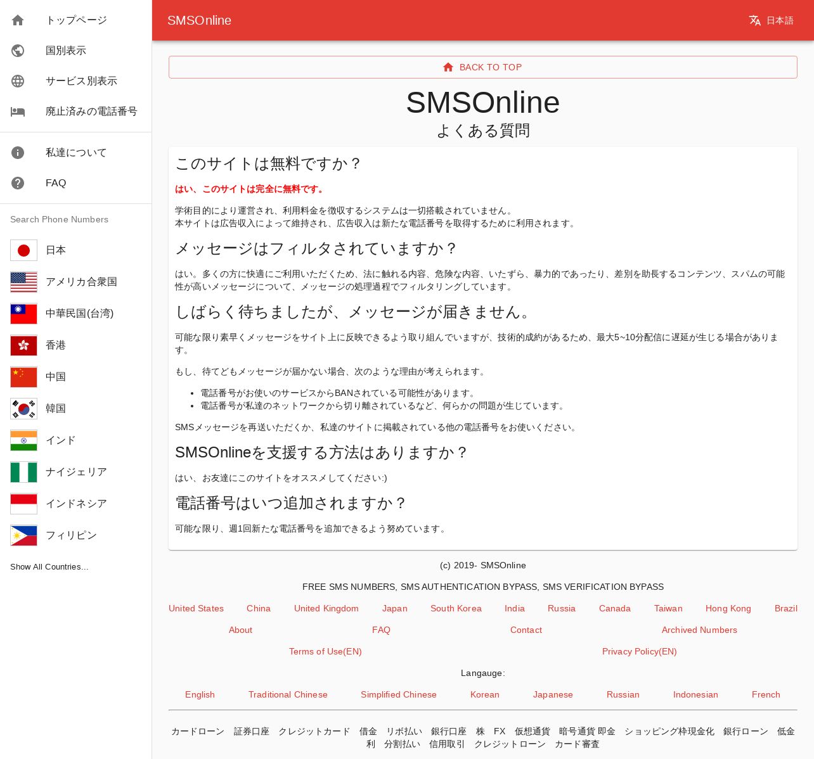Click the info icon beside 私達について
814x759 pixels.
pos(18,153)
